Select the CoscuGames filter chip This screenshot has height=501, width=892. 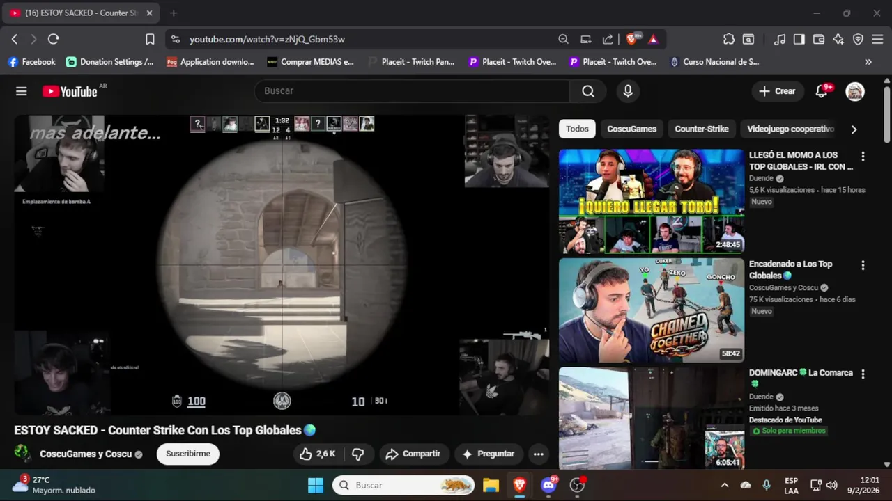coord(631,129)
